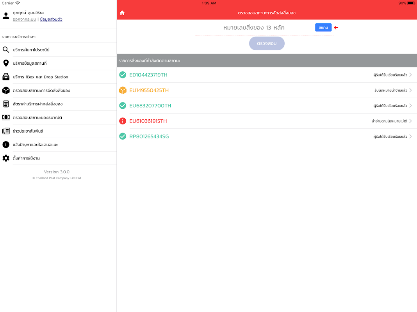This screenshot has width=417, height=312.
Task: Click green check icon for ED104423719TH
Action: point(123,75)
